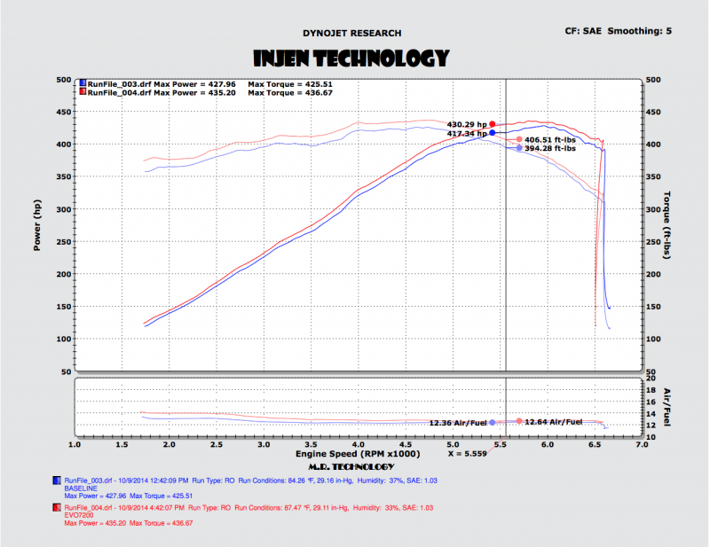Select the 12.64 Air/Fuel marker point
The image size is (710, 547).
[519, 421]
